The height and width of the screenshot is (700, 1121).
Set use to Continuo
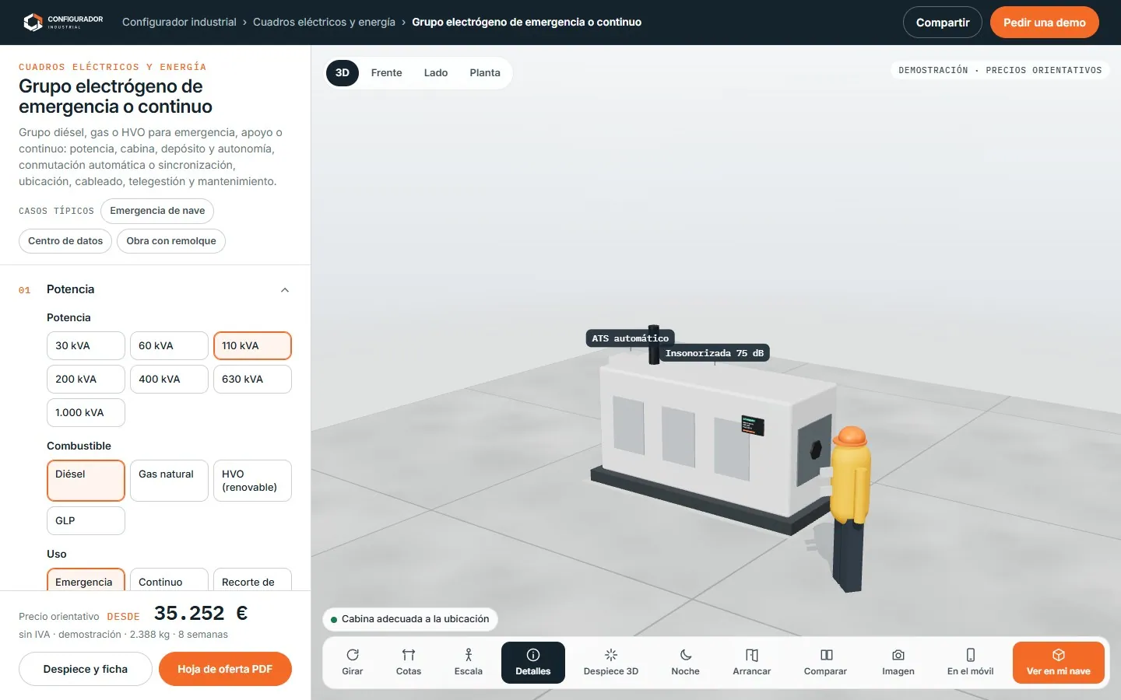(169, 580)
